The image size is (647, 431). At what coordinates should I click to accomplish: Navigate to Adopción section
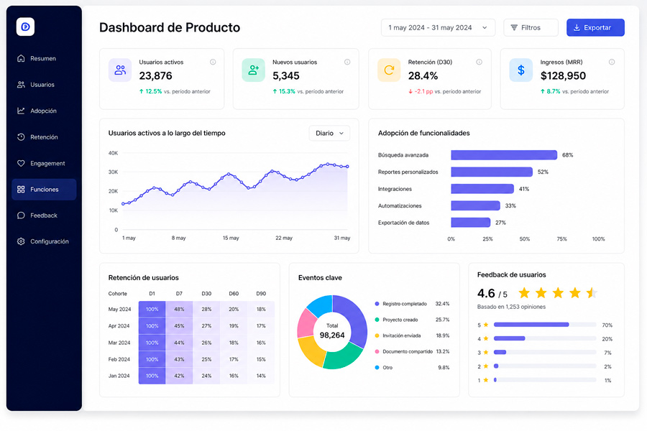point(44,111)
